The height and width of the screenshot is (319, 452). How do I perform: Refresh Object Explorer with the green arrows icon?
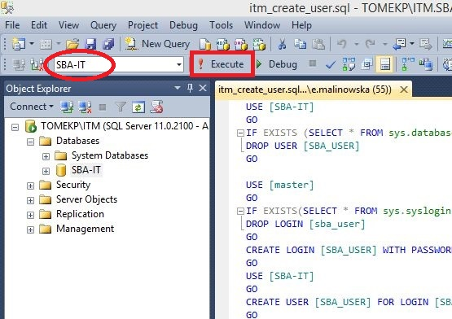[x=138, y=107]
